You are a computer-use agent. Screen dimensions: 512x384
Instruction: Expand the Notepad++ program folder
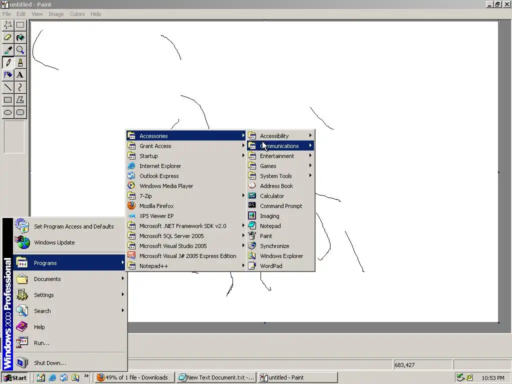pos(186,266)
